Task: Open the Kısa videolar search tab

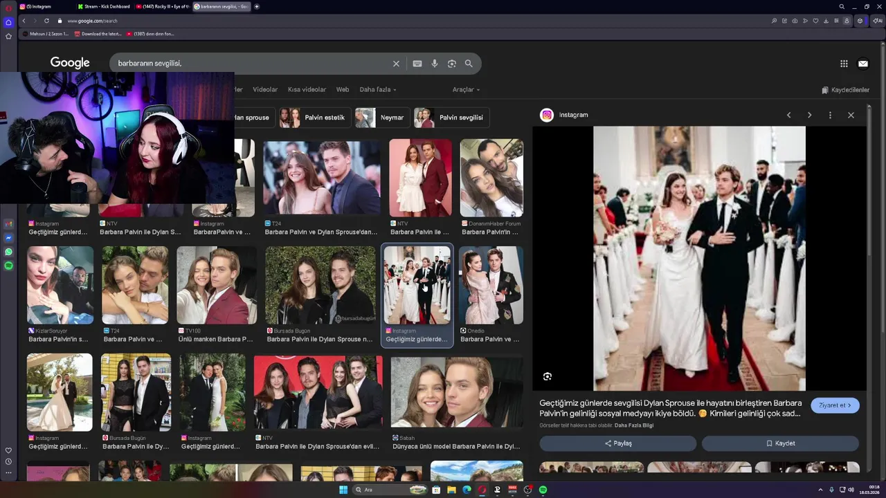Action: [x=307, y=89]
